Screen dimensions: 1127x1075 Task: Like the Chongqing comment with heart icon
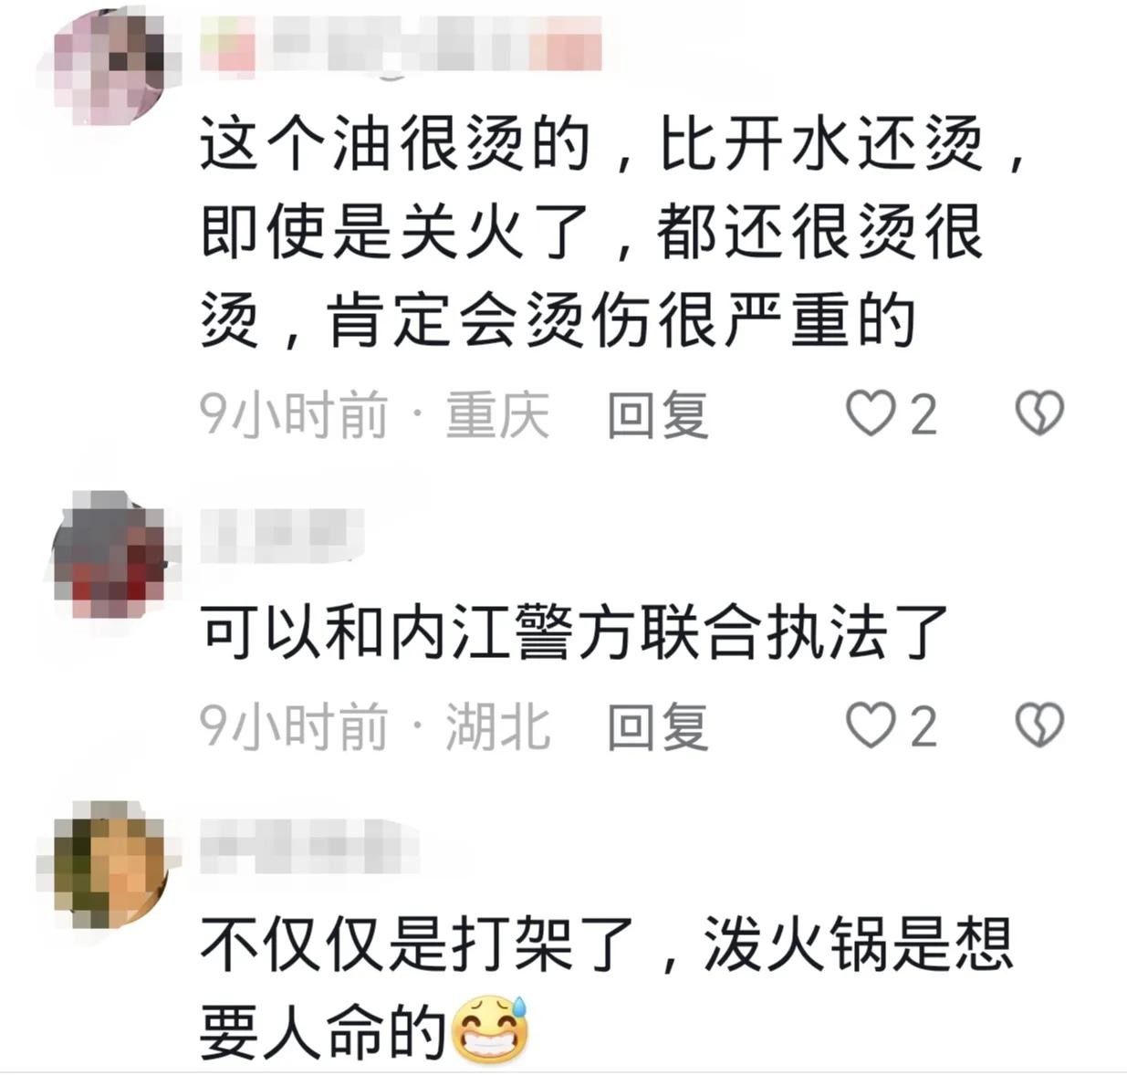tap(870, 413)
